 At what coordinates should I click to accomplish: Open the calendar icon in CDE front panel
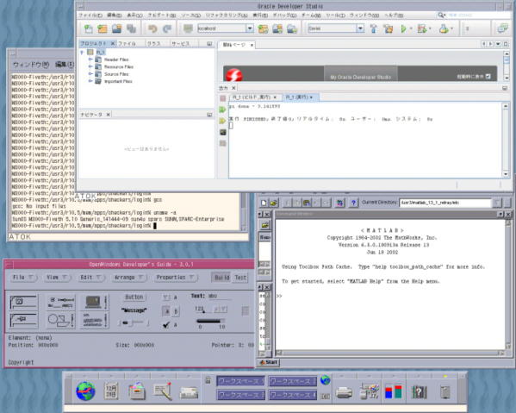pos(111,391)
